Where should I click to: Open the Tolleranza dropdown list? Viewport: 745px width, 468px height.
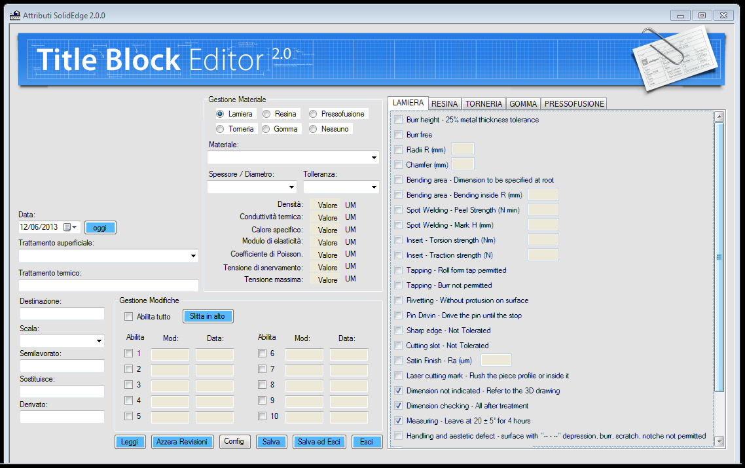point(374,187)
